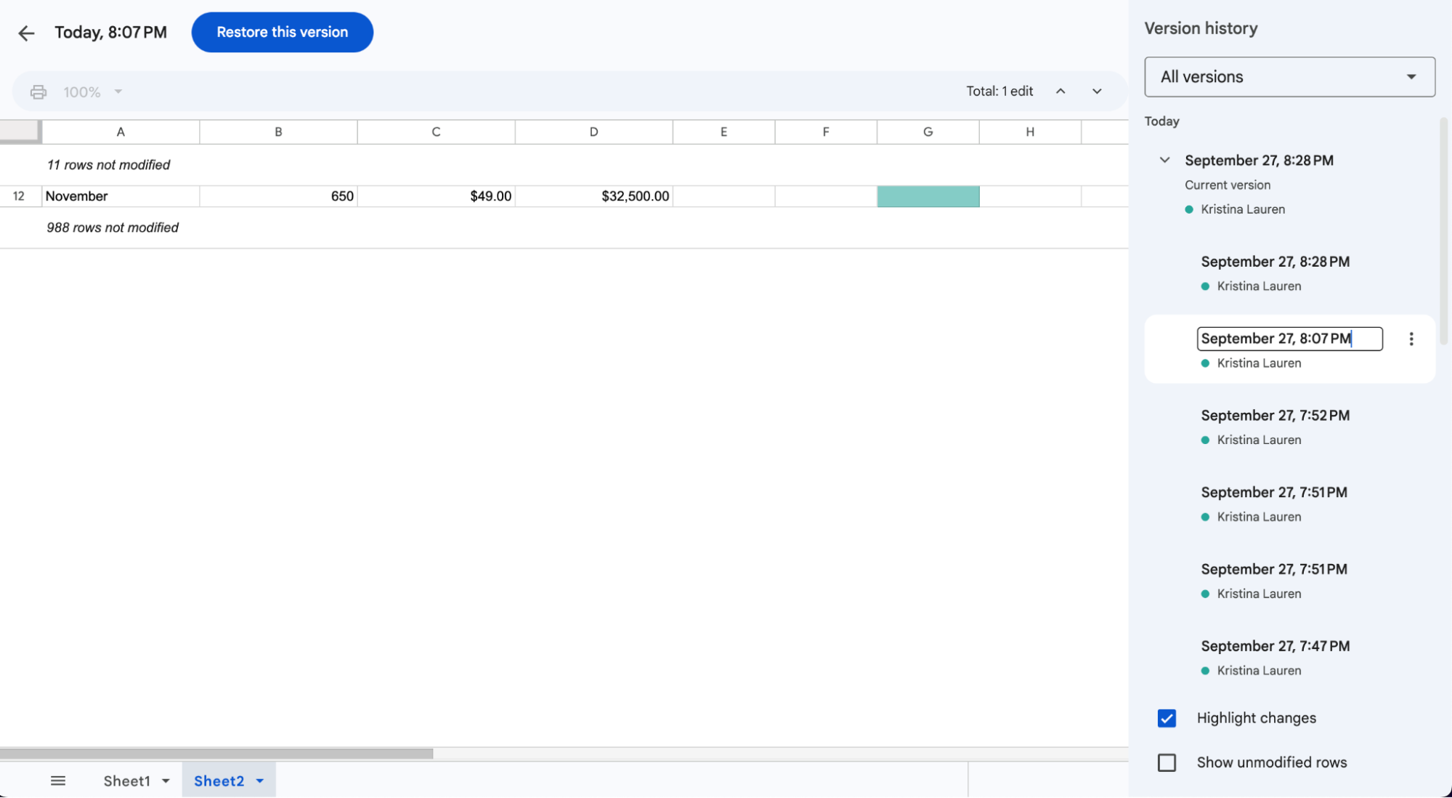Open the Sheet1 tab dropdown arrow
Image resolution: width=1452 pixels, height=798 pixels.
pos(166,781)
